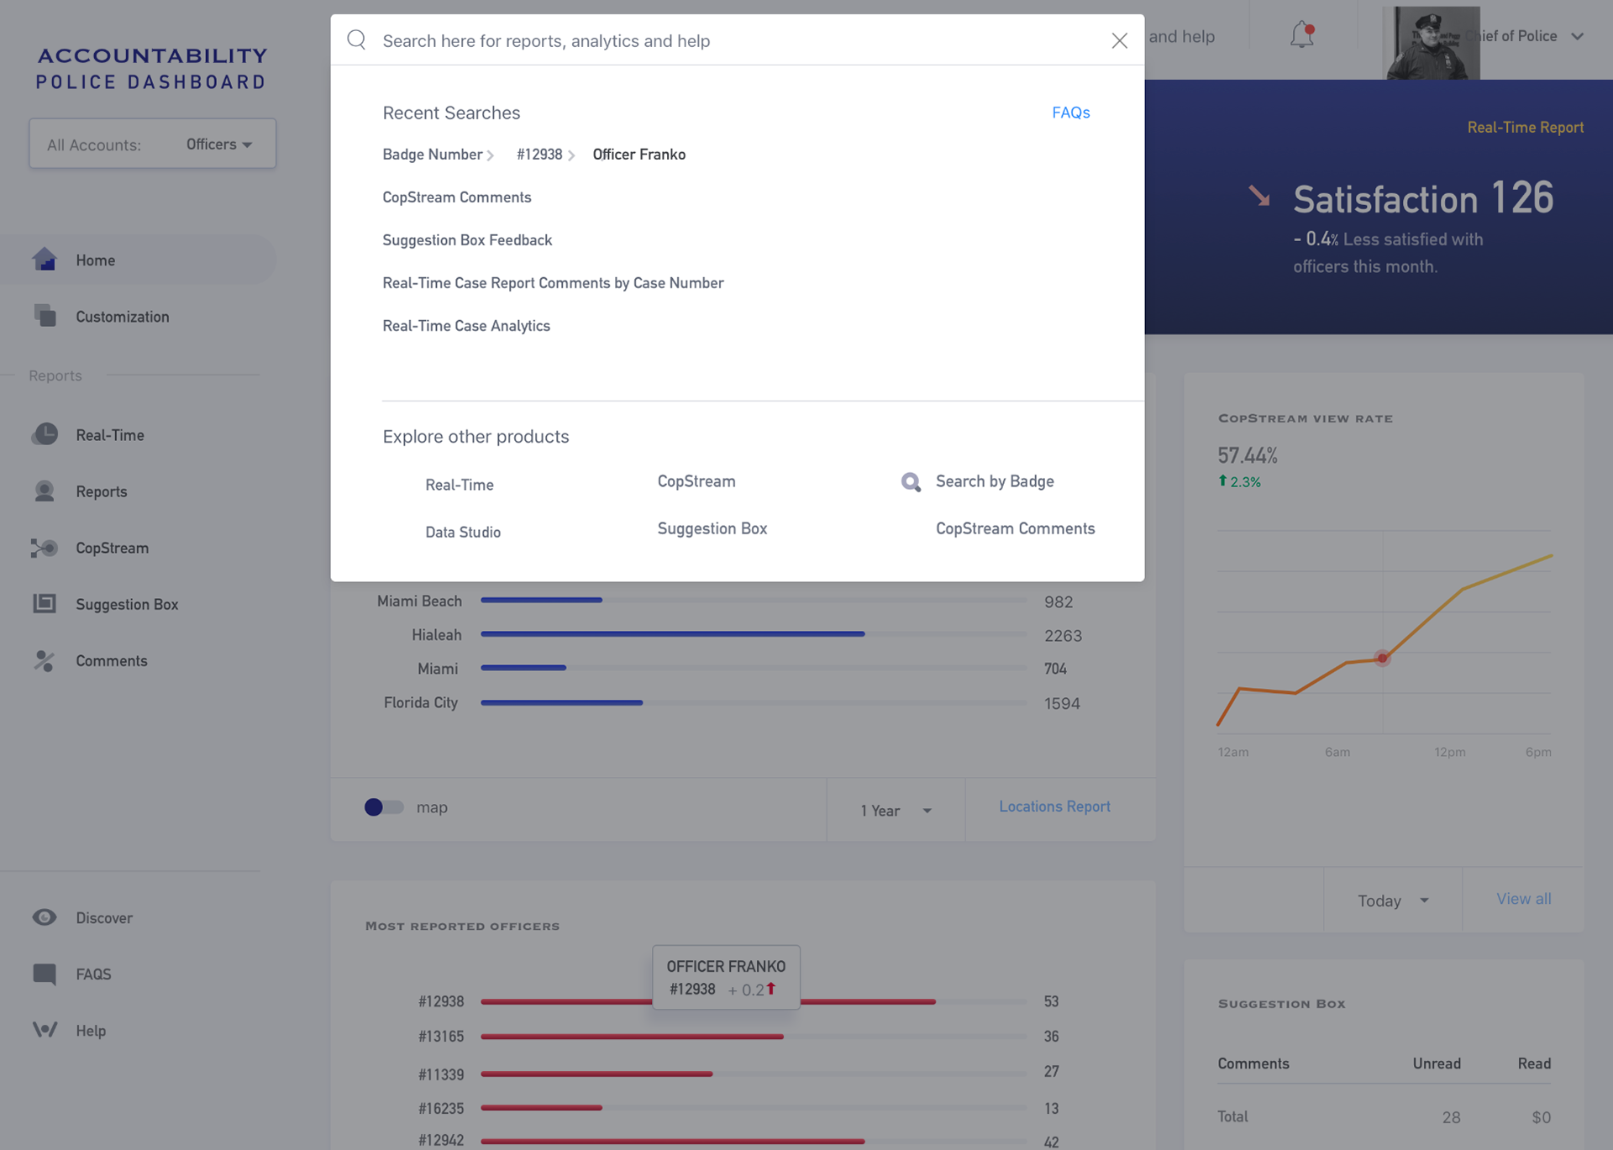This screenshot has width=1613, height=1150.
Task: Click the Home house icon
Action: pyautogui.click(x=45, y=260)
